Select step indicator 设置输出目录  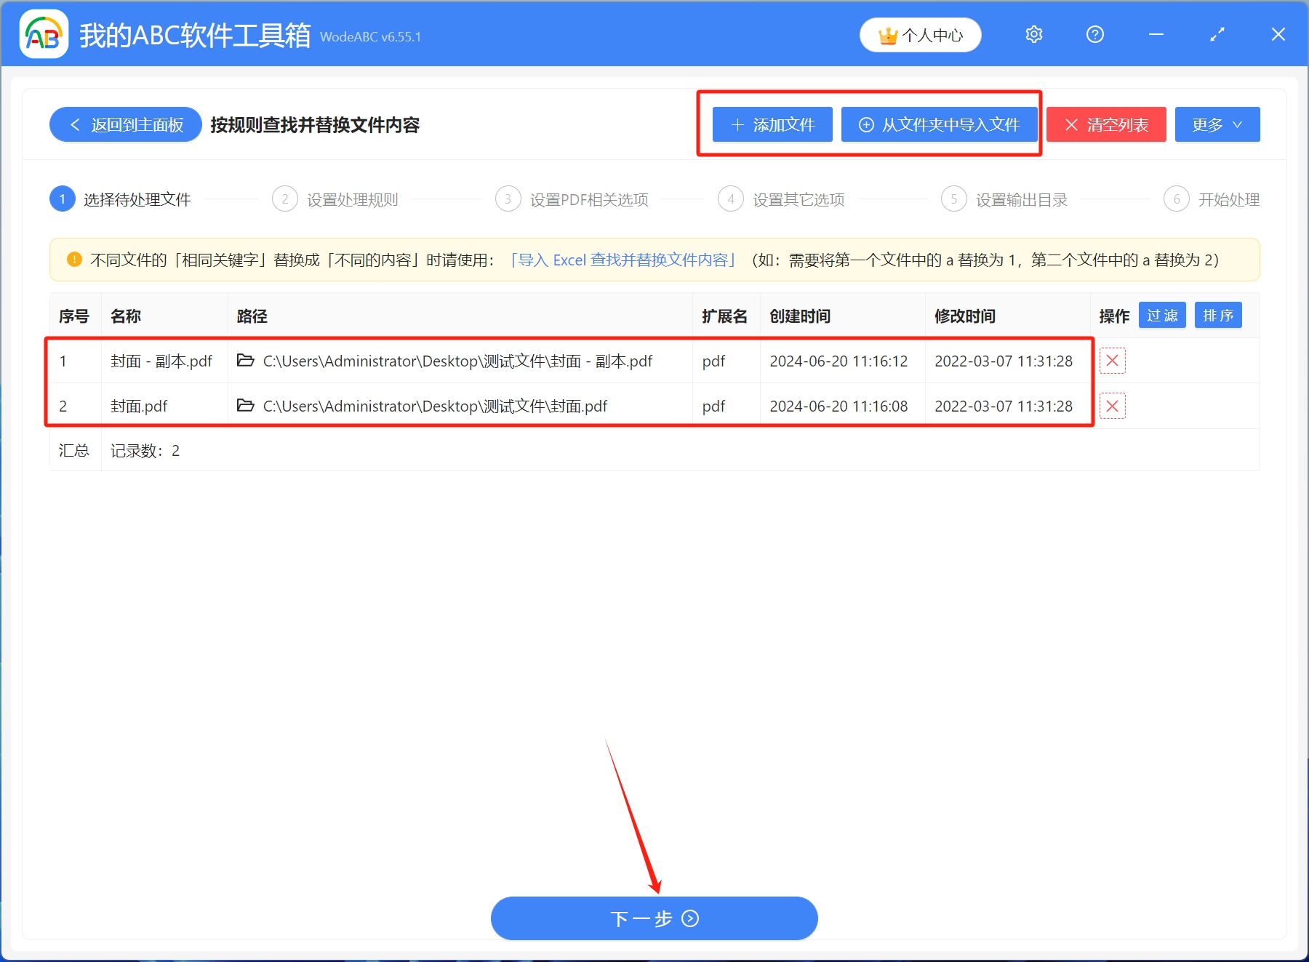[x=1020, y=199]
